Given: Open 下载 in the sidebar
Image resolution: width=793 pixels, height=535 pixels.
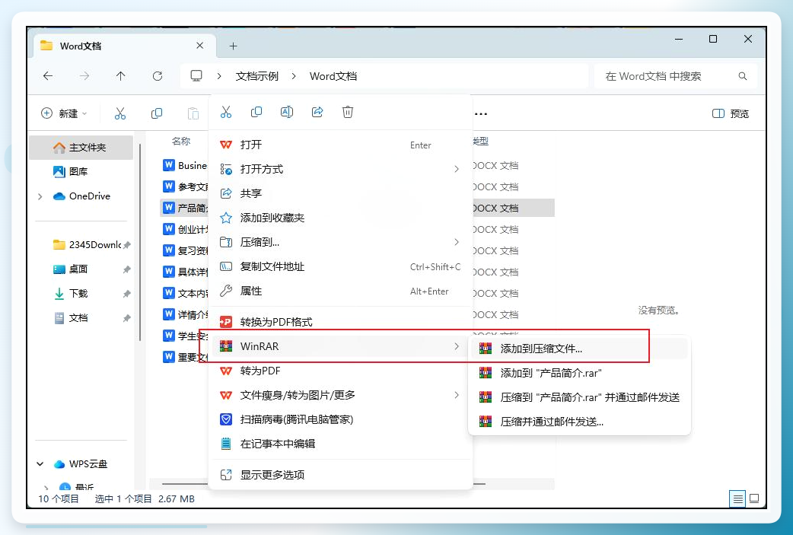Looking at the screenshot, I should pos(81,293).
